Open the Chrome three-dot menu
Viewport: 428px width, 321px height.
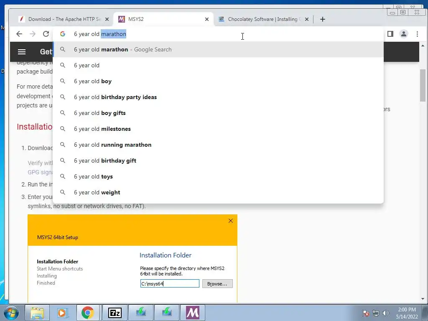417,34
